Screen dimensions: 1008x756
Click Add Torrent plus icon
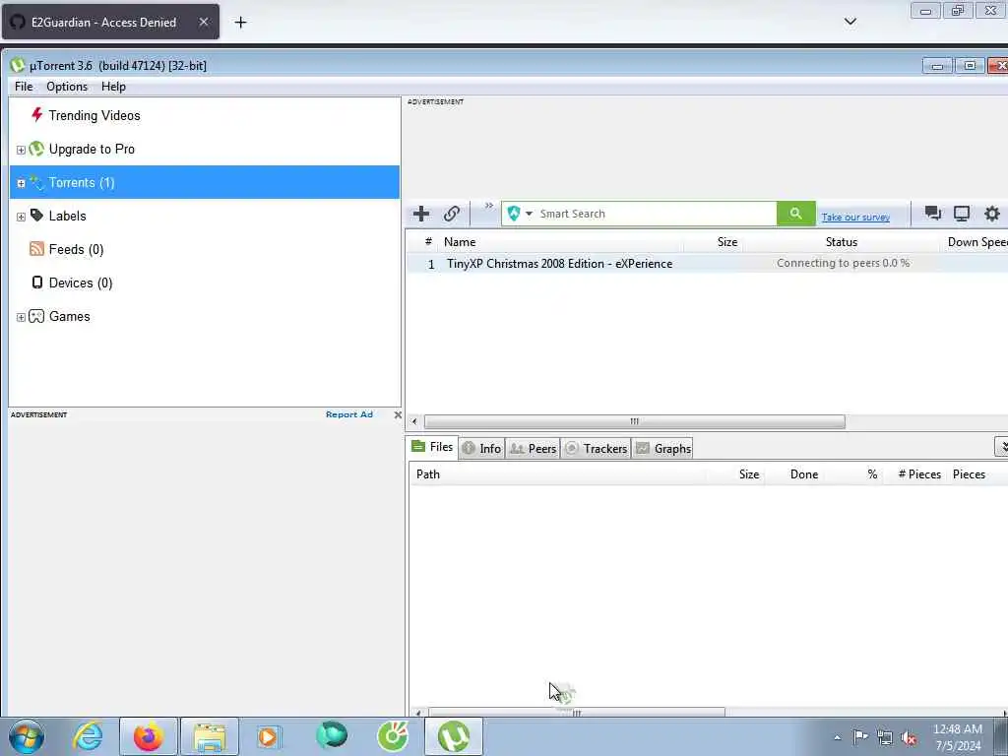[421, 214]
